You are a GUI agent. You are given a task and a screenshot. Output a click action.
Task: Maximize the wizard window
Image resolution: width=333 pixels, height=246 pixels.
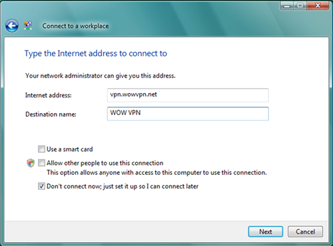point(300,6)
